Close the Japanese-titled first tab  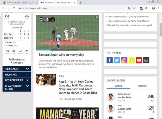(x=36, y=3)
